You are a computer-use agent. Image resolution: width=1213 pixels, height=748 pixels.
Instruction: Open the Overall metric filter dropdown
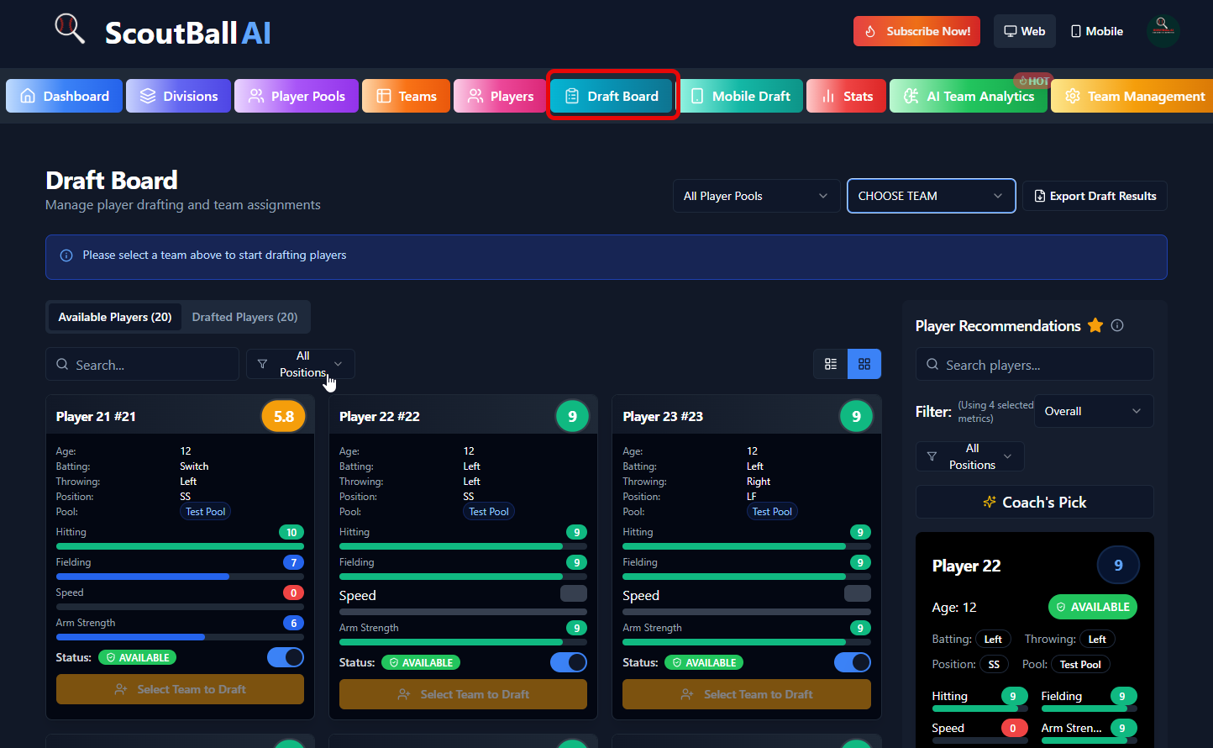pos(1094,411)
